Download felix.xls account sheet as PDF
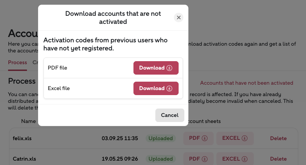The height and width of the screenshot is (165, 306). 198,138
